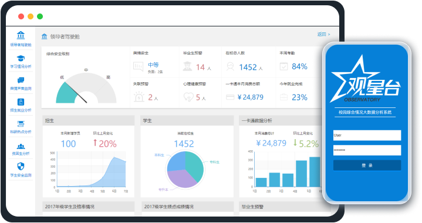Image resolution: width=422 pixels, height=223 pixels.
Task: Click the 返回 link at top right
Action: [323, 34]
